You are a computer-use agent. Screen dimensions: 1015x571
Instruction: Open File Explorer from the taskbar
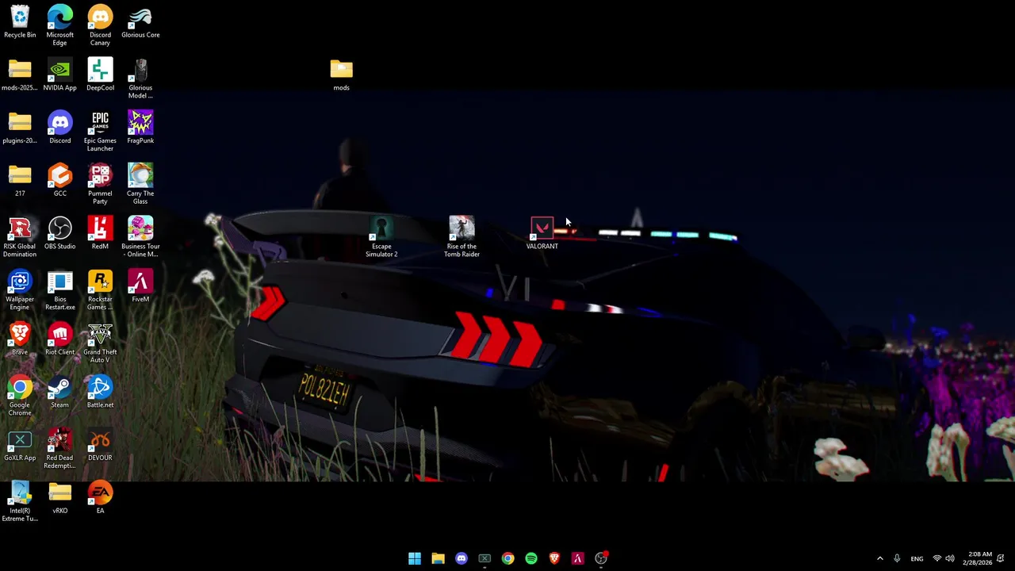(x=438, y=558)
